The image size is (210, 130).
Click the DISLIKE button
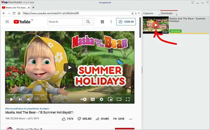pos(85,119)
